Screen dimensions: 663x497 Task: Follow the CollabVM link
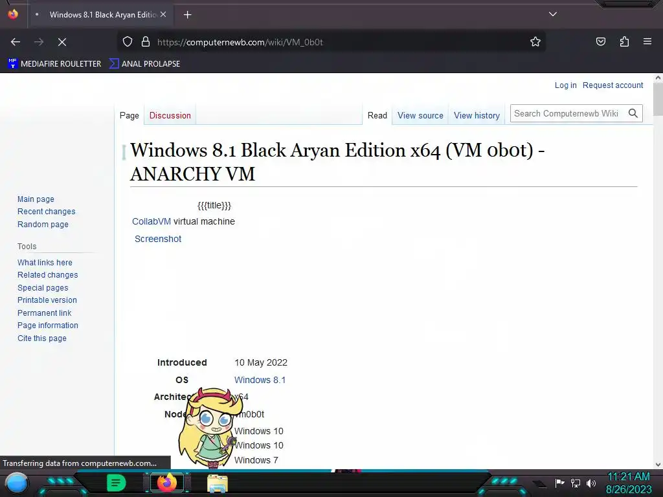(152, 221)
